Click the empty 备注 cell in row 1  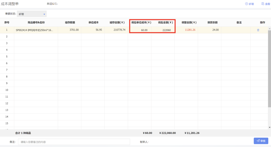(236, 30)
